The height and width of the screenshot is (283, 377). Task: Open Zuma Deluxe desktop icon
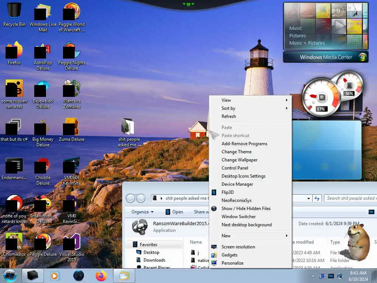tap(72, 129)
